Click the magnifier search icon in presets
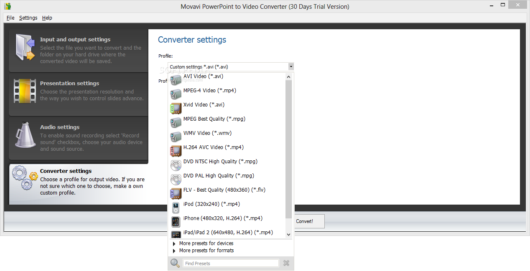 click(x=176, y=263)
